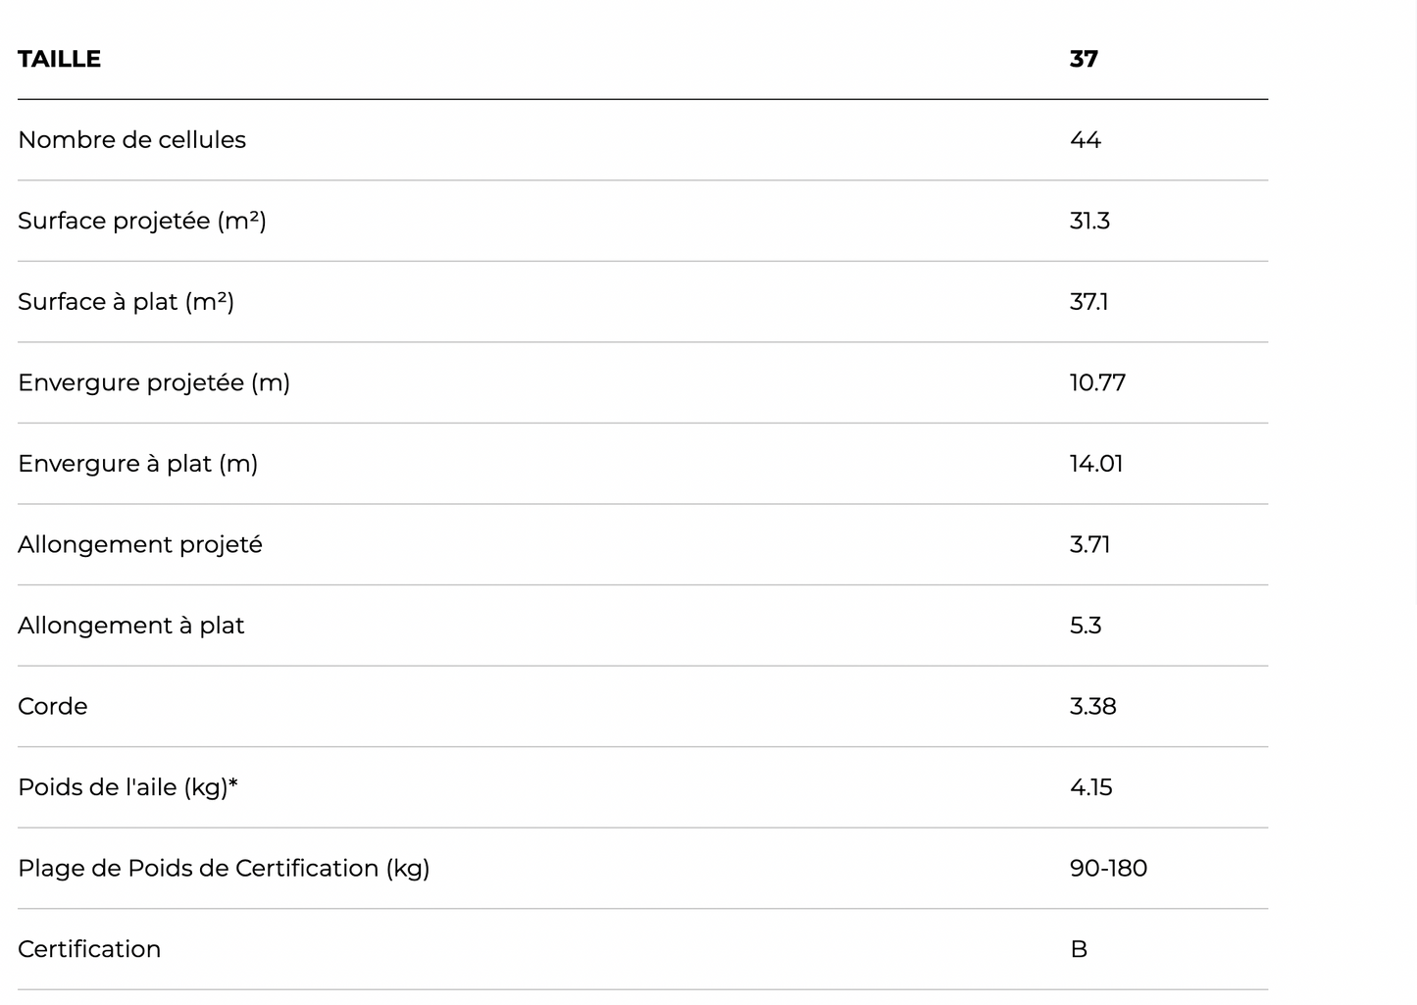Select the Certification value B
Viewport: 1417px width, 1005px height.
pyautogui.click(x=1079, y=949)
